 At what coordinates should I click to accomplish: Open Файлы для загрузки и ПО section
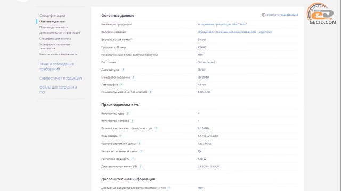tap(58, 90)
